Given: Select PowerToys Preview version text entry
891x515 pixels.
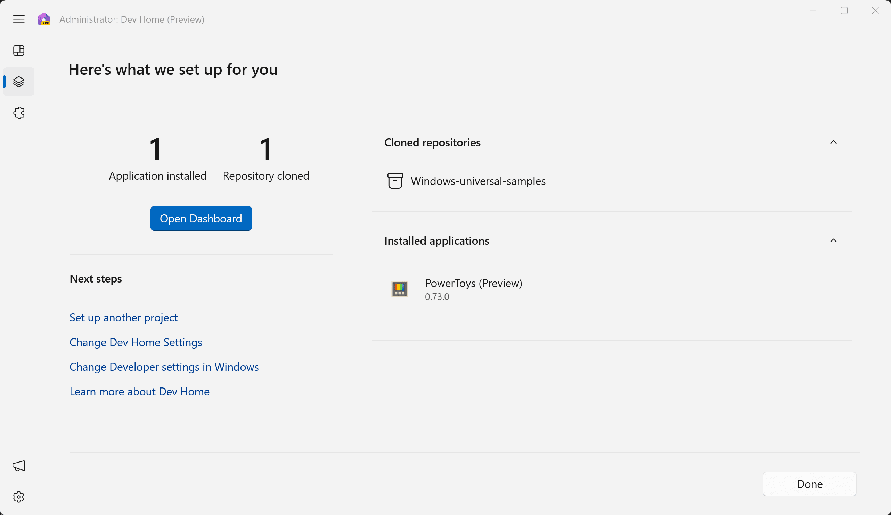Looking at the screenshot, I should point(437,297).
